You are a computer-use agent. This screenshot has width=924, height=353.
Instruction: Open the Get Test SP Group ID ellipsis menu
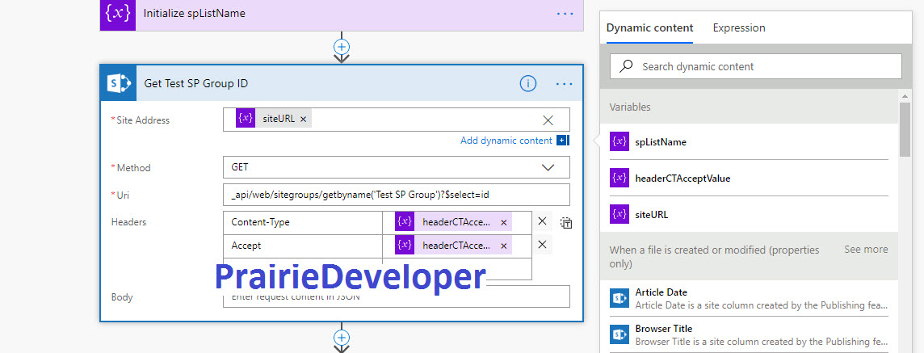point(565,84)
